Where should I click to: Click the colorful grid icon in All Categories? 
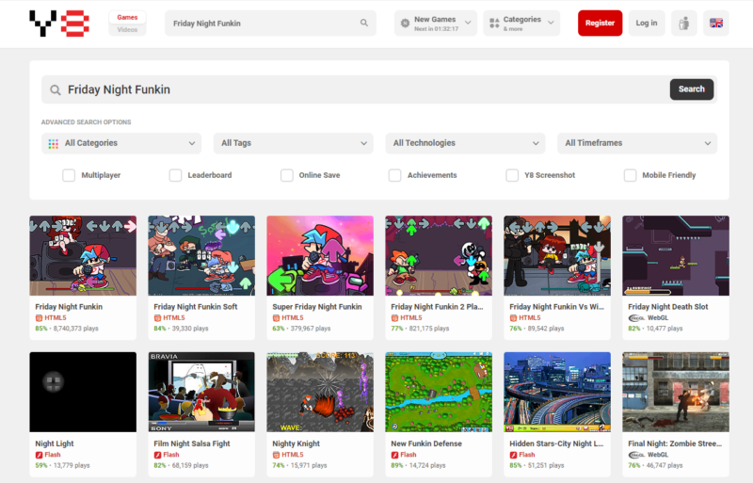coord(54,143)
